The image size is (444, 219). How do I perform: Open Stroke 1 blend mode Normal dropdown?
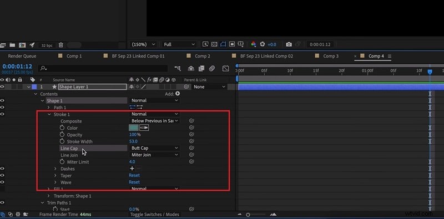(x=154, y=114)
